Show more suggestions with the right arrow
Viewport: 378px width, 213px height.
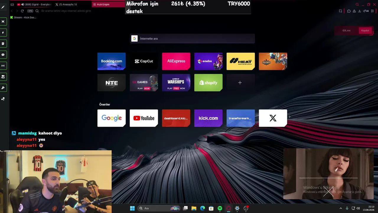tap(289, 117)
